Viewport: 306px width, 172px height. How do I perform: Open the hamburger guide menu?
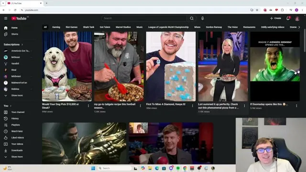tap(6, 18)
